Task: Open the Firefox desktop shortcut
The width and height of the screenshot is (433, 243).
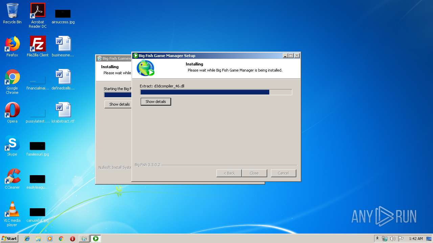Action: (x=12, y=47)
